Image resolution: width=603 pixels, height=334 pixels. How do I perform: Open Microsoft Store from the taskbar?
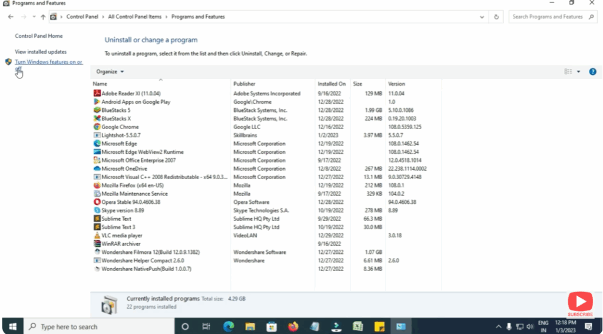[x=271, y=326]
